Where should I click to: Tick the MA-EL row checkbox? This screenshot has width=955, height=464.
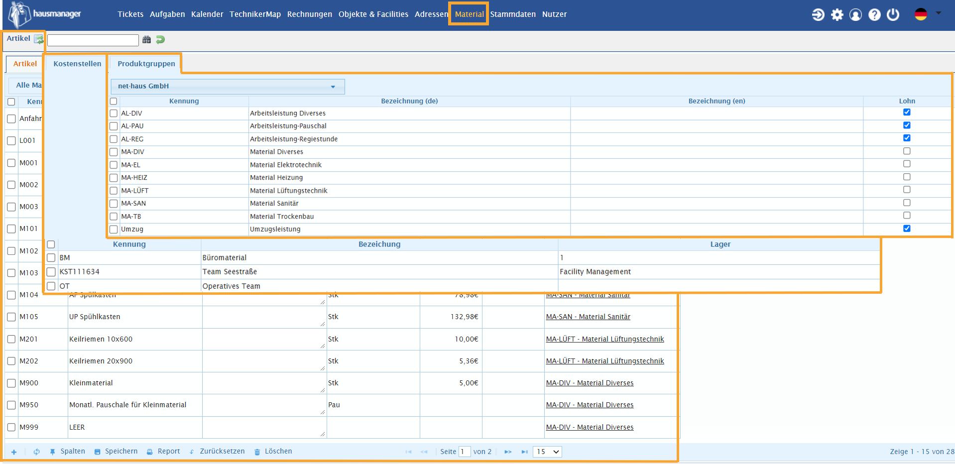114,165
